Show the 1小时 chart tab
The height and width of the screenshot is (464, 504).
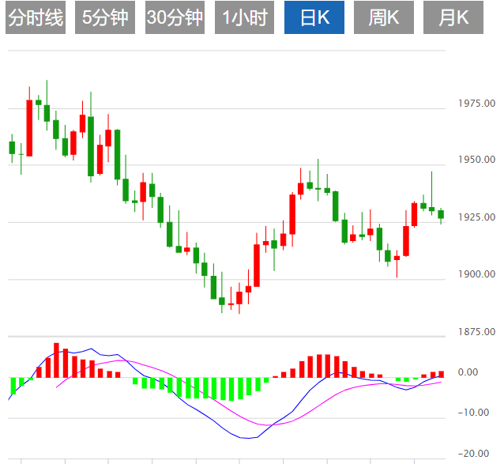245,17
